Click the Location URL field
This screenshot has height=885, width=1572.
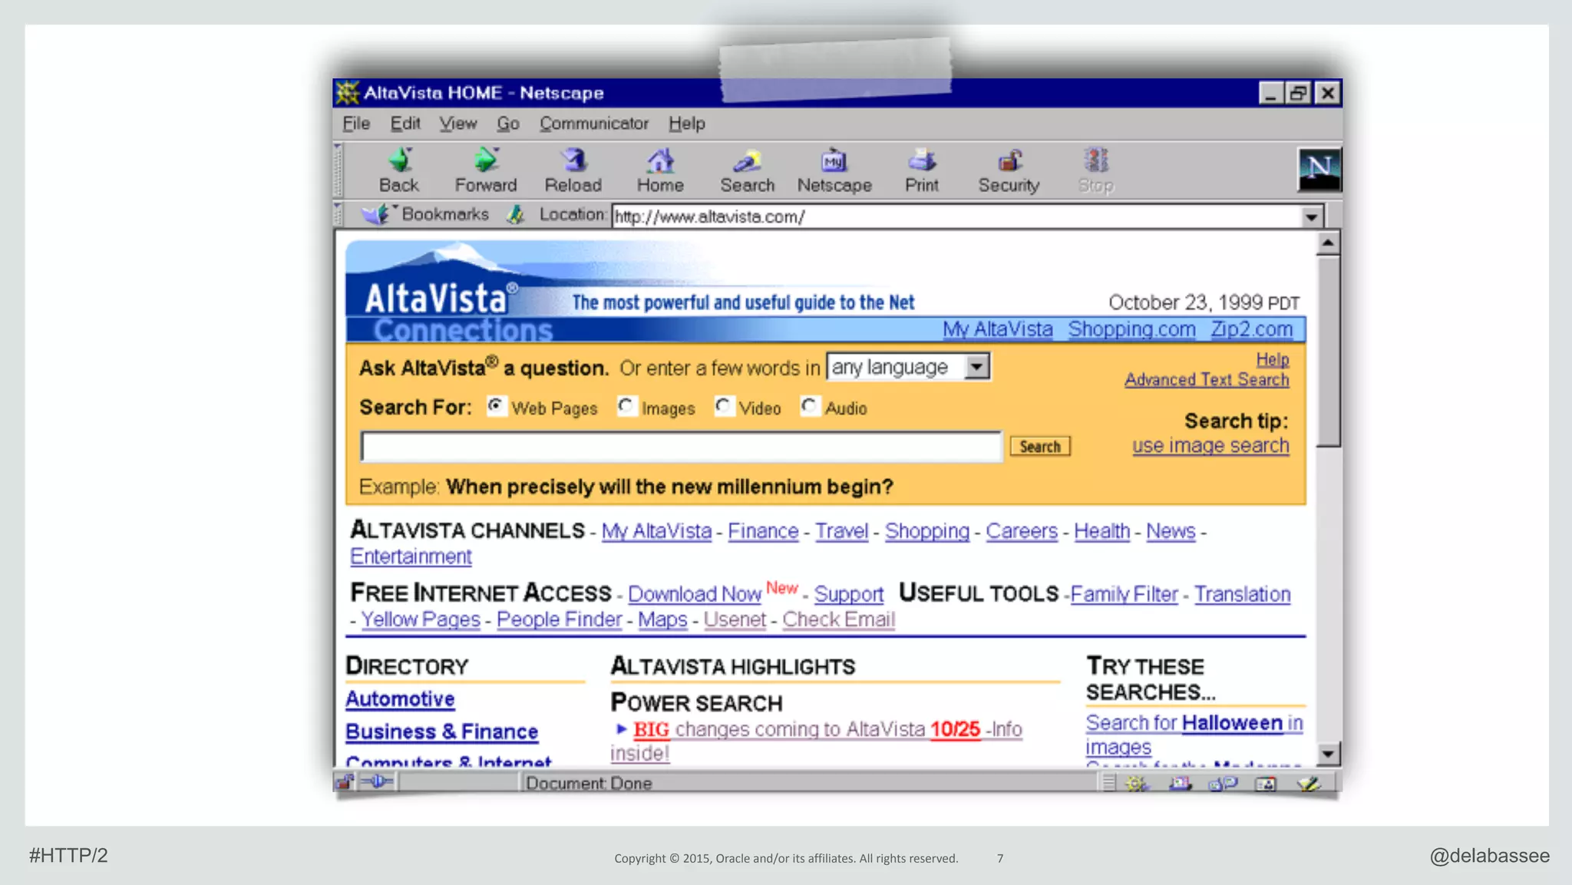pos(957,216)
